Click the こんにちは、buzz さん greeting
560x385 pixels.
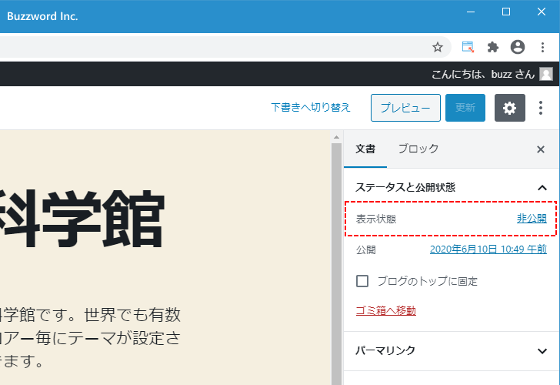pyautogui.click(x=483, y=74)
